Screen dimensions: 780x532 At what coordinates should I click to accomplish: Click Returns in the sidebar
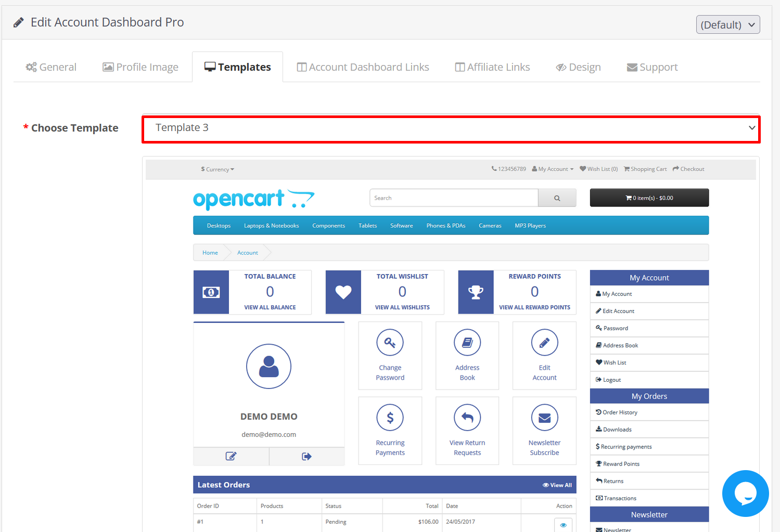click(x=649, y=481)
